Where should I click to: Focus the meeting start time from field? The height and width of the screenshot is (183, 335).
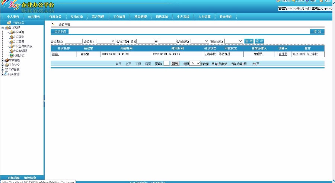(146, 41)
